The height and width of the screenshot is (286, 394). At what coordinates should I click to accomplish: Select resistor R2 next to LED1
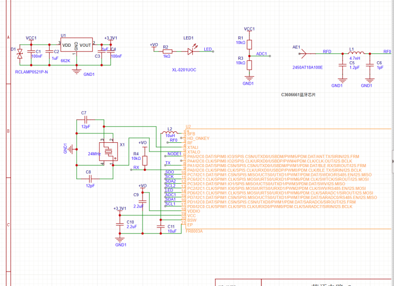(x=166, y=51)
